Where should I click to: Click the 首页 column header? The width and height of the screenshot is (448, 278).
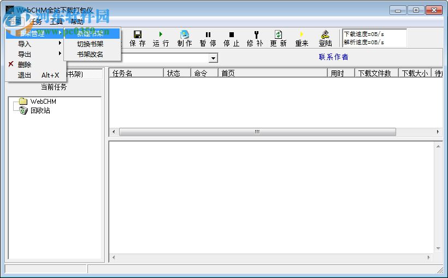(273, 73)
